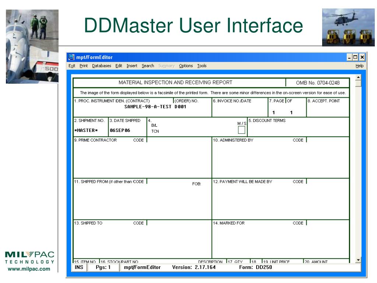Screen dimensions: 377x283
Task: Open the Options menu
Action: pos(186,66)
